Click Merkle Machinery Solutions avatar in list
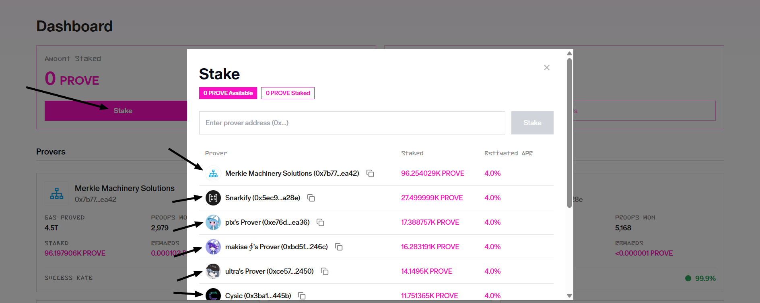This screenshot has height=303, width=760. pyautogui.click(x=213, y=173)
